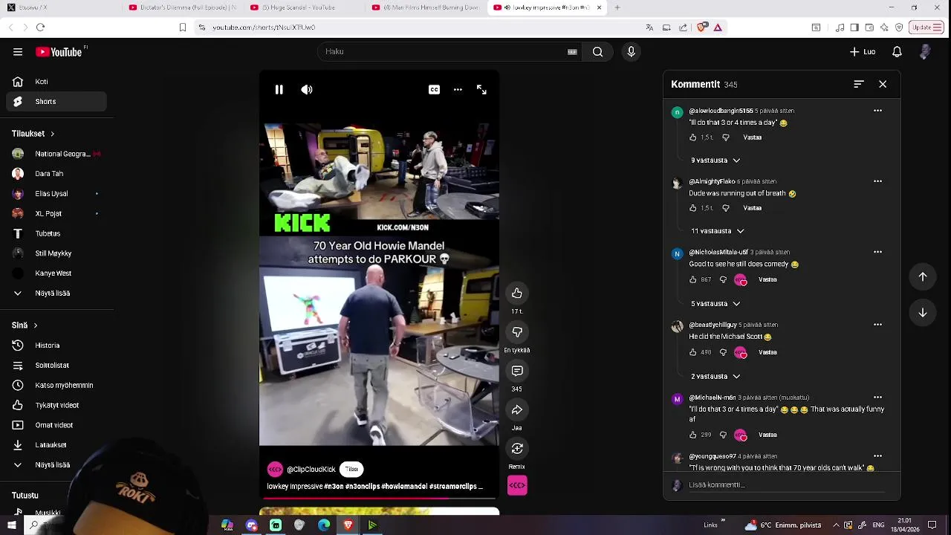Reply (Vastaa) to @AlmightyFlako's comment
Viewport: 951px width, 535px height.
click(x=753, y=208)
